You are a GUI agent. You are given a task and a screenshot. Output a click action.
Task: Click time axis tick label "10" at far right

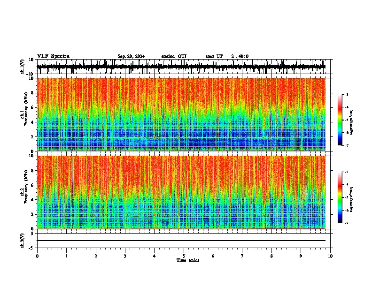(x=330, y=256)
